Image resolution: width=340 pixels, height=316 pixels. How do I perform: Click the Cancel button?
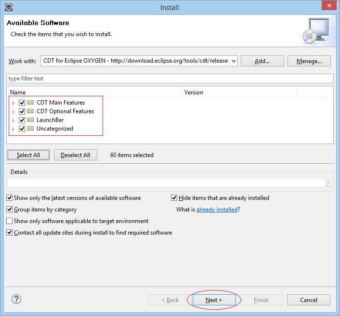[309, 300]
